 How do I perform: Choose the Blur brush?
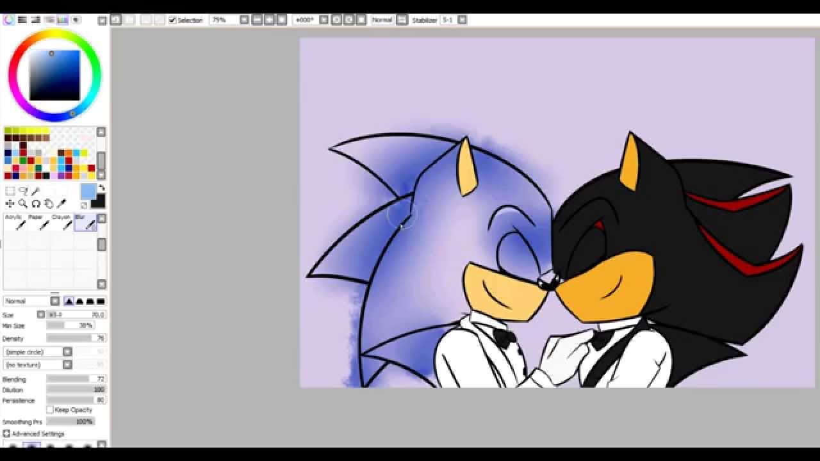coord(85,222)
